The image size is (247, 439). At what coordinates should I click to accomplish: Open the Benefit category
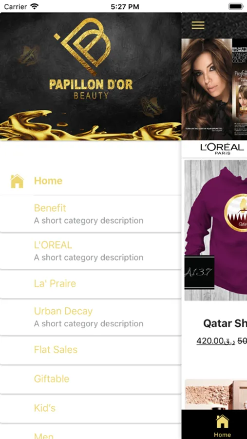pos(91,214)
